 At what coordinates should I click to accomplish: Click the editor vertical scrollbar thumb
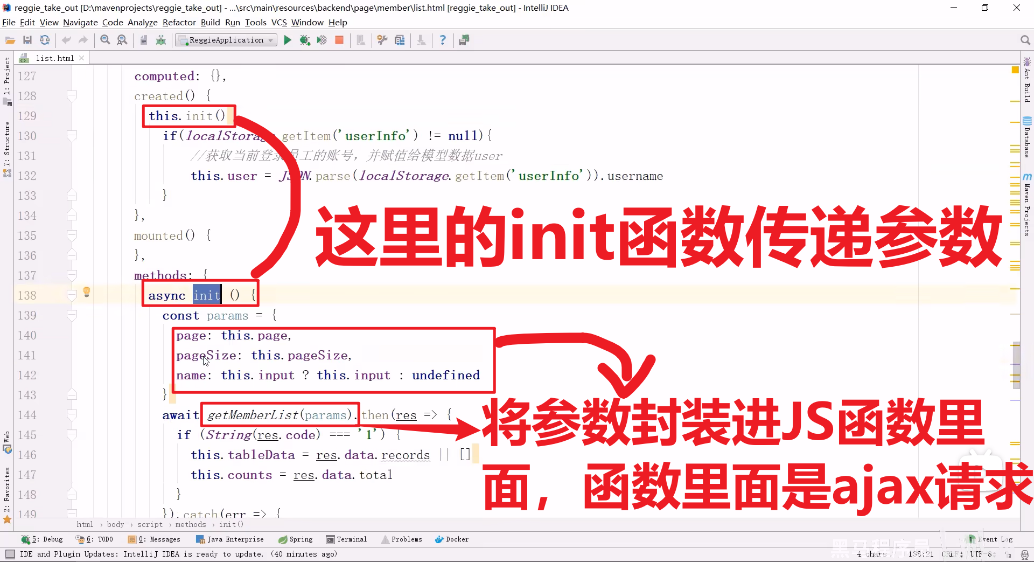click(x=1016, y=365)
